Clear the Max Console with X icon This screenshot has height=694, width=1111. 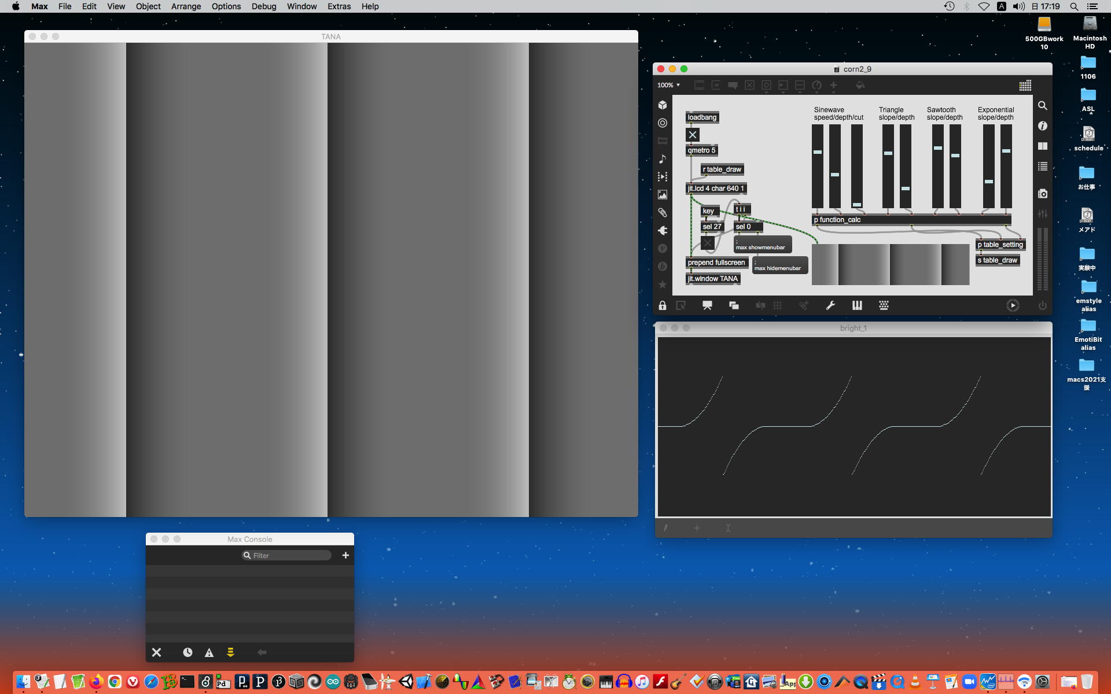pos(156,652)
